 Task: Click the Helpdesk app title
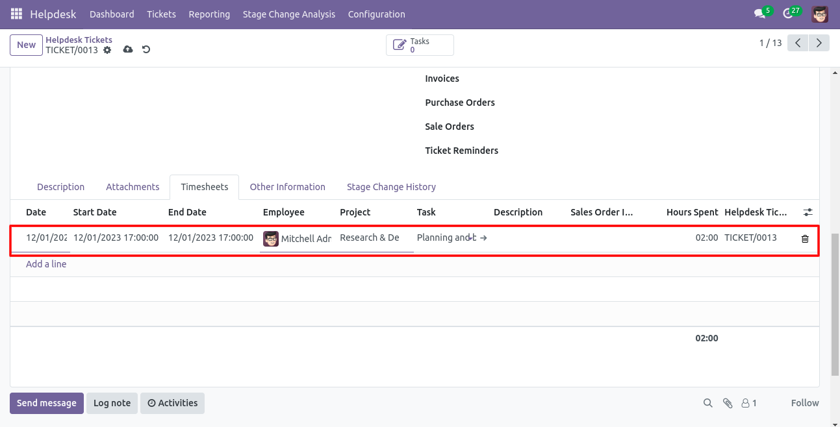click(53, 14)
